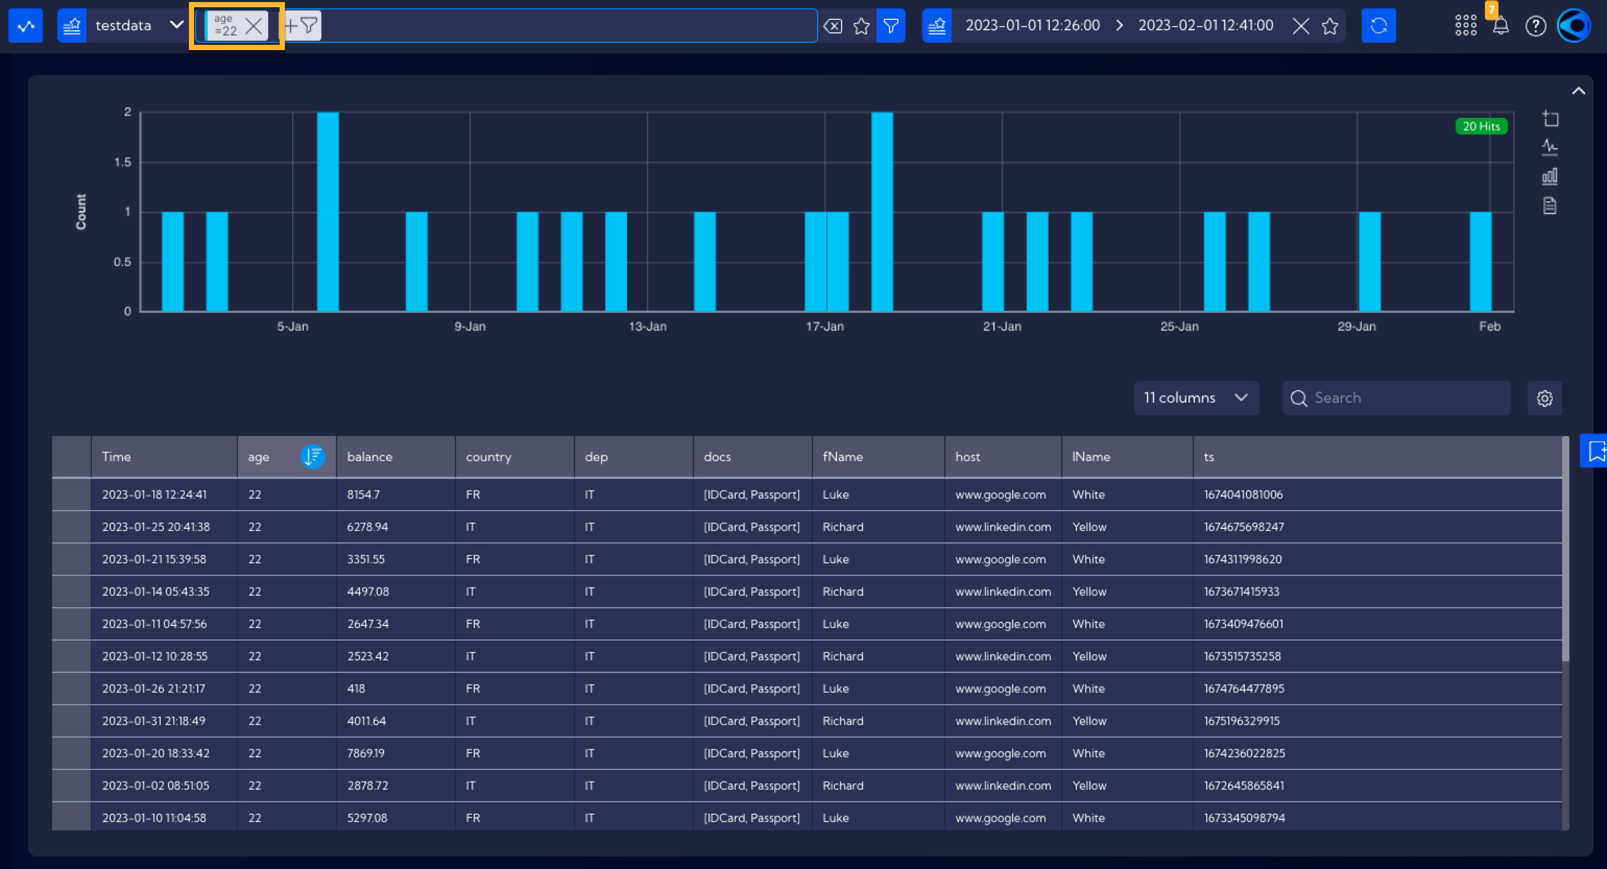Click the time range preset icon
This screenshot has height=869, width=1607.
[937, 26]
